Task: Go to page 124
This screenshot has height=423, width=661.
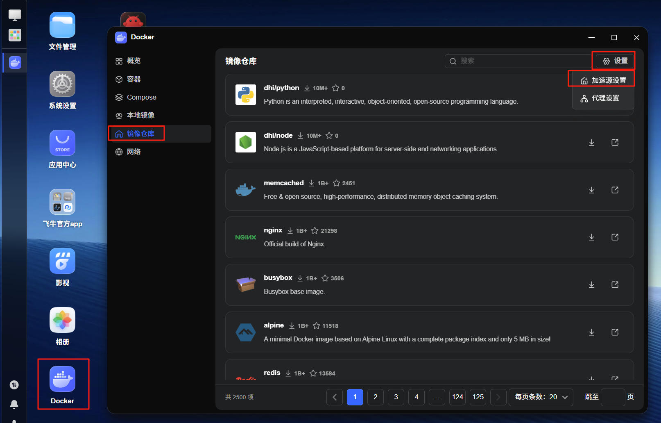Action: click(x=457, y=397)
